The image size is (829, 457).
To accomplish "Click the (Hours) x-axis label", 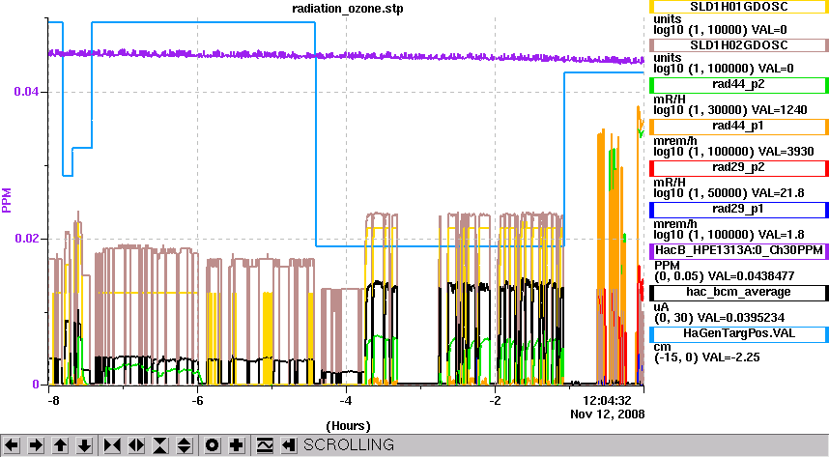I will coord(348,426).
